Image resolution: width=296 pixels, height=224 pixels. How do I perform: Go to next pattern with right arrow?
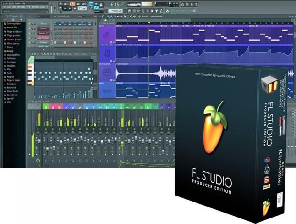point(124,11)
